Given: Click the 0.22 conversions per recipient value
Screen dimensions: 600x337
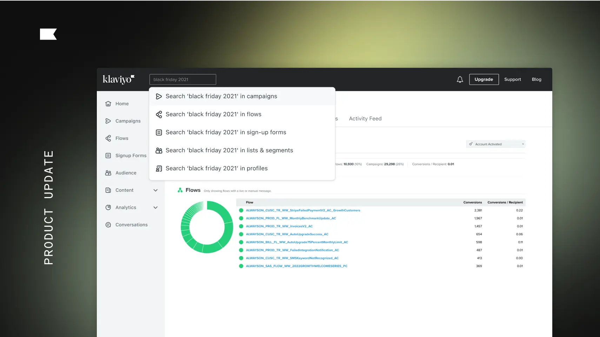Looking at the screenshot, I should (520, 210).
